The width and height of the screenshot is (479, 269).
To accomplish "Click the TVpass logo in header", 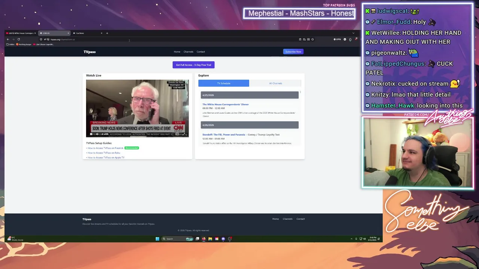I will coord(89,52).
